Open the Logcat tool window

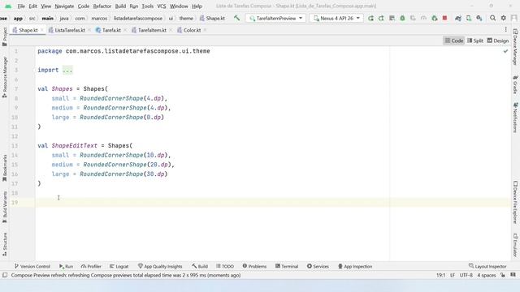(119, 266)
